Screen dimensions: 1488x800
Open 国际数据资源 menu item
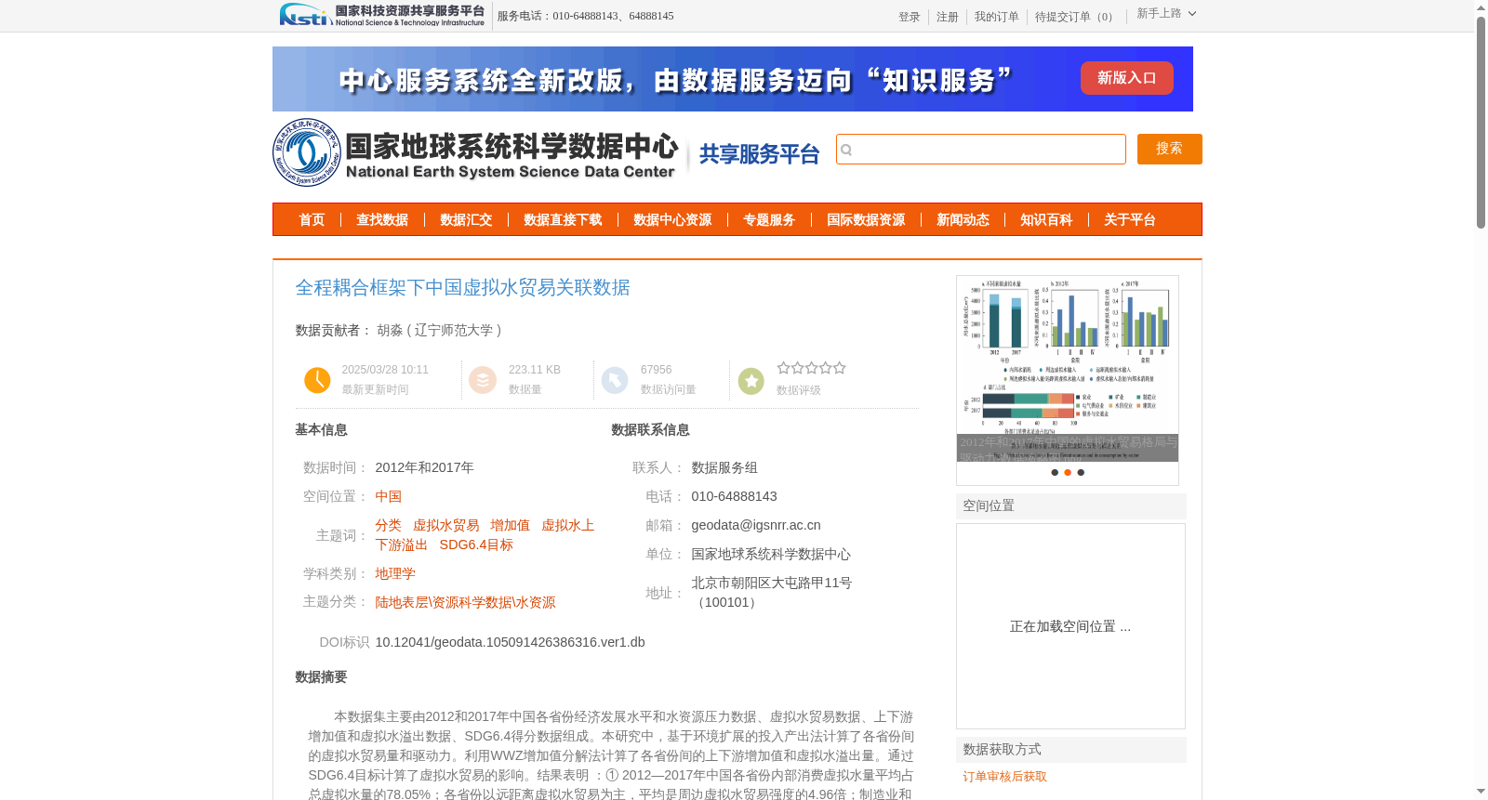pyautogui.click(x=866, y=220)
